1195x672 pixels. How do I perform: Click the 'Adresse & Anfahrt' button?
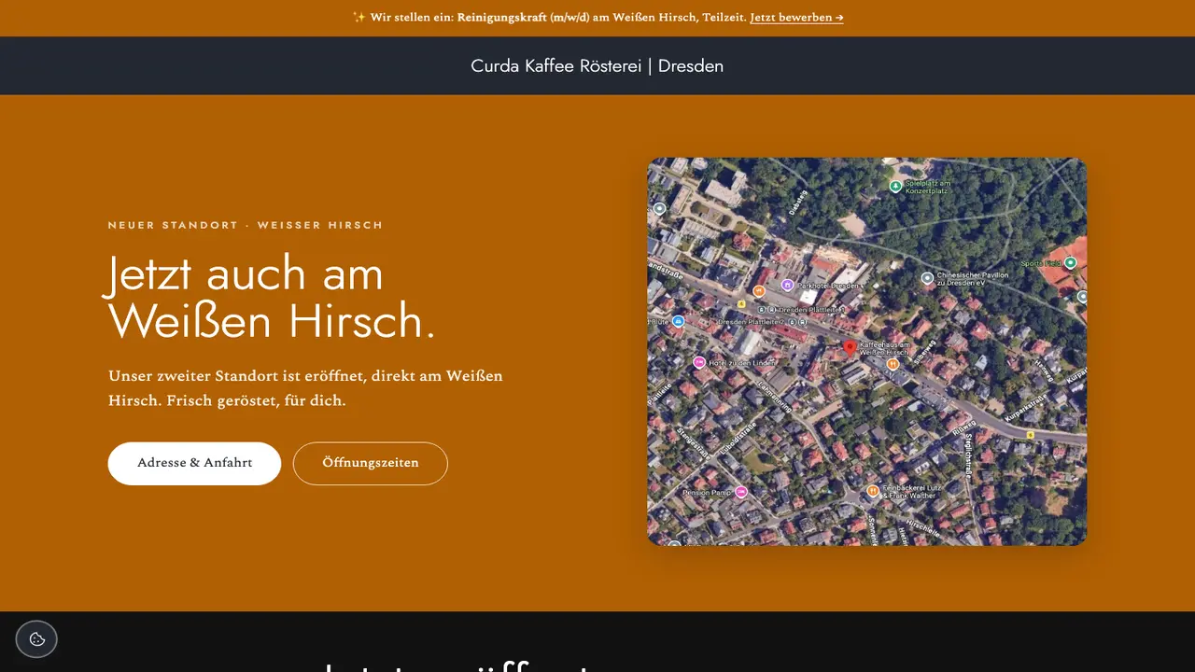coord(194,463)
